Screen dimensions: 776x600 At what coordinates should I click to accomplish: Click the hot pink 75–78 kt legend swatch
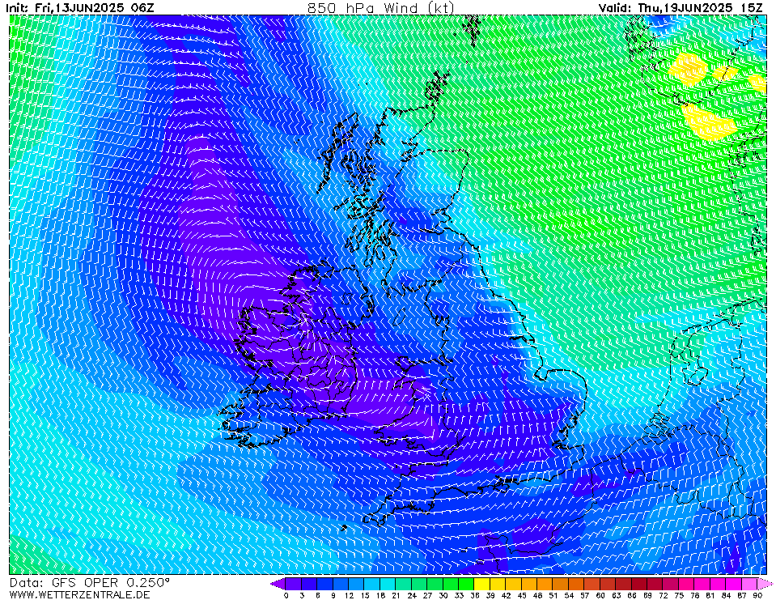(688, 583)
